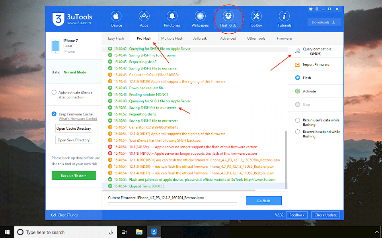Click Close iTunes in status bar
Image resolution: width=382 pixels, height=238 pixels.
pyautogui.click(x=64, y=215)
